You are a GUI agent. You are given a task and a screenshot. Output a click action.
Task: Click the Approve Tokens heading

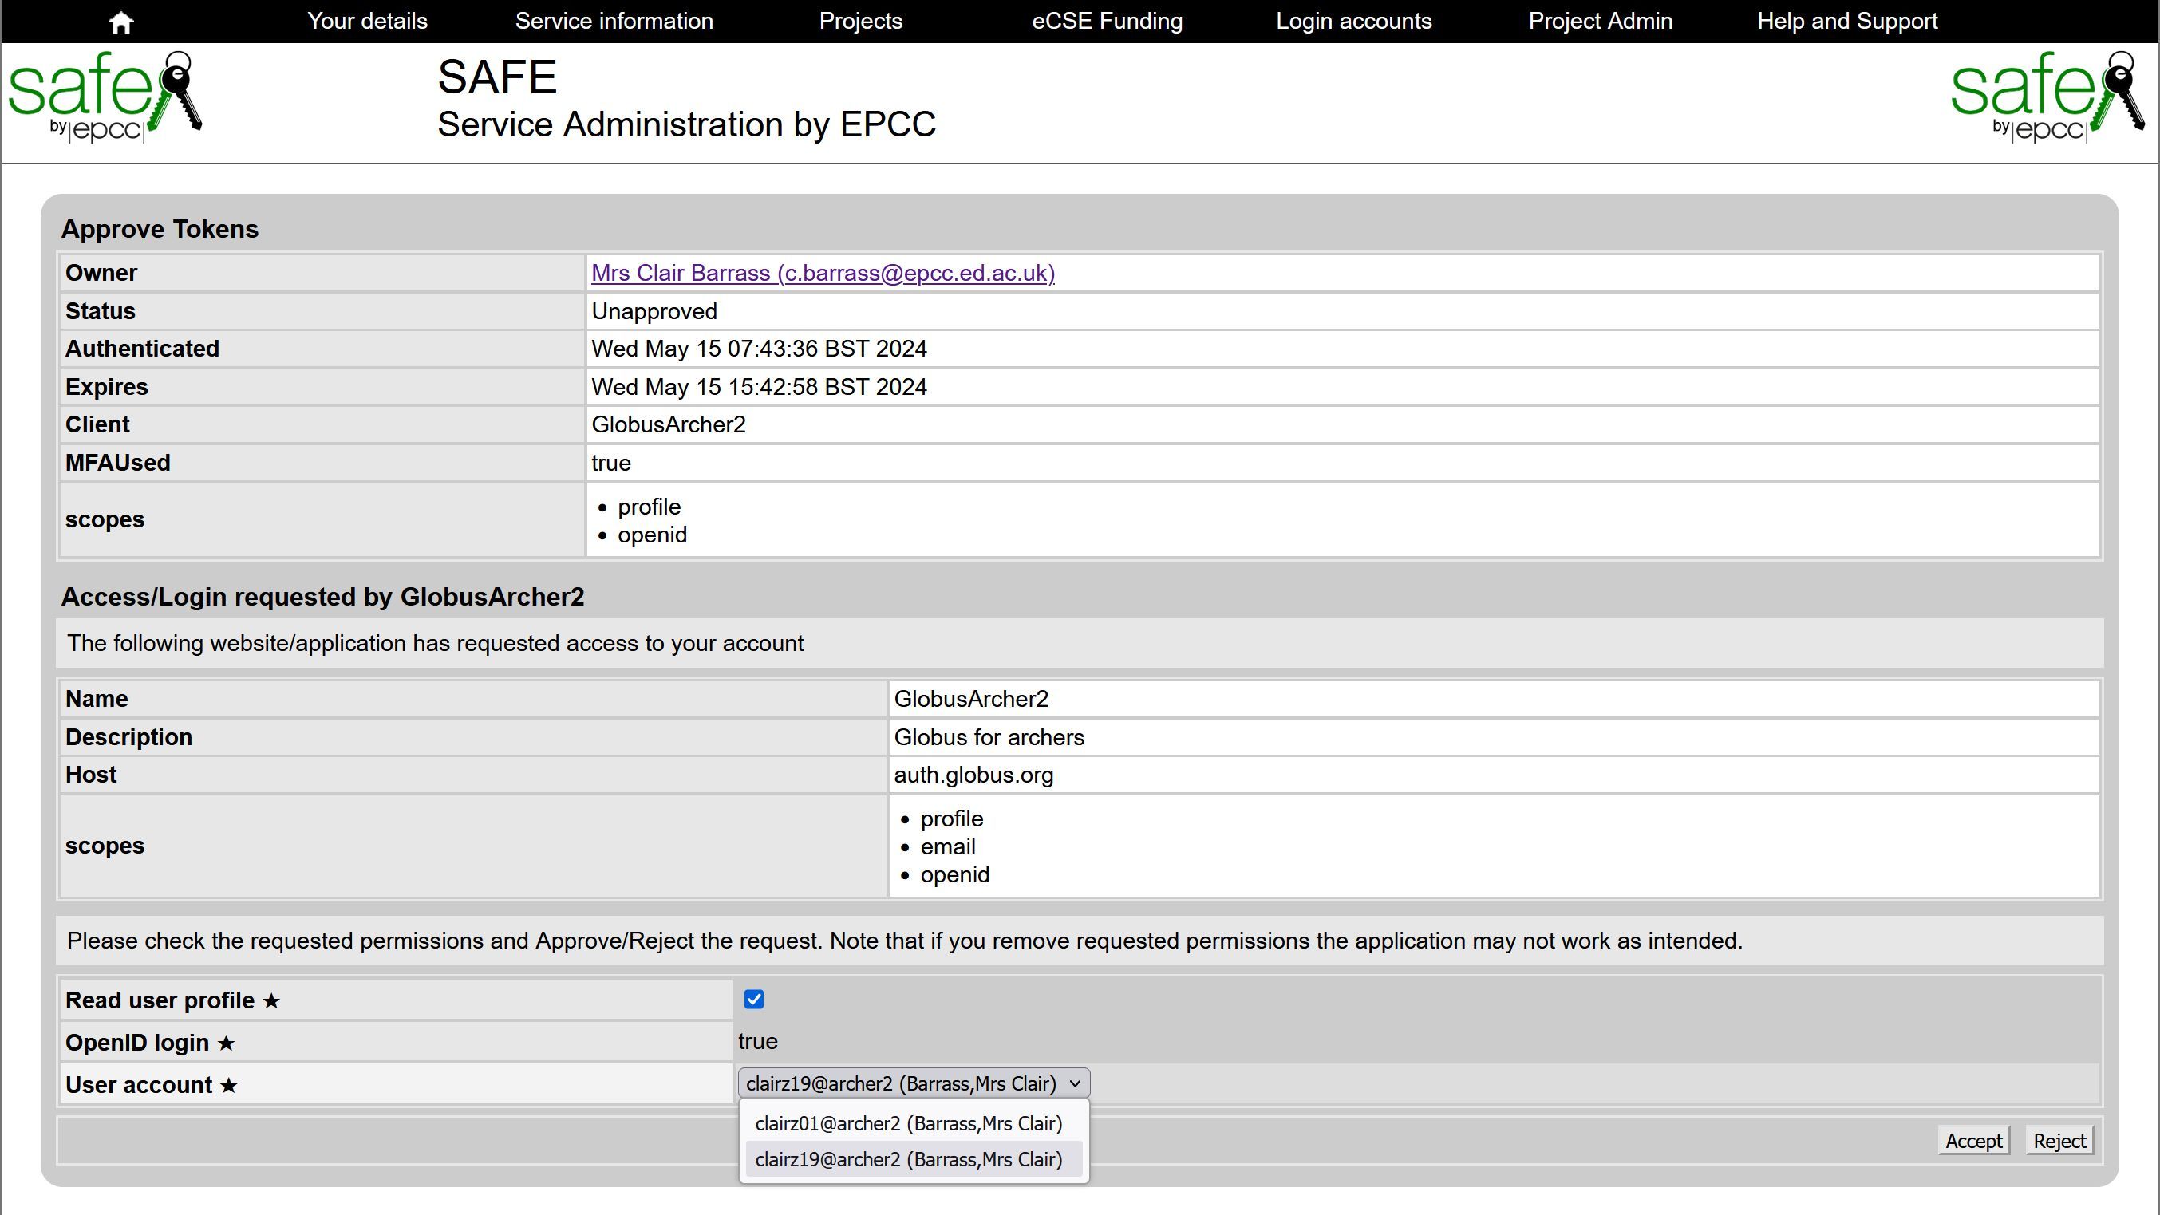point(160,229)
